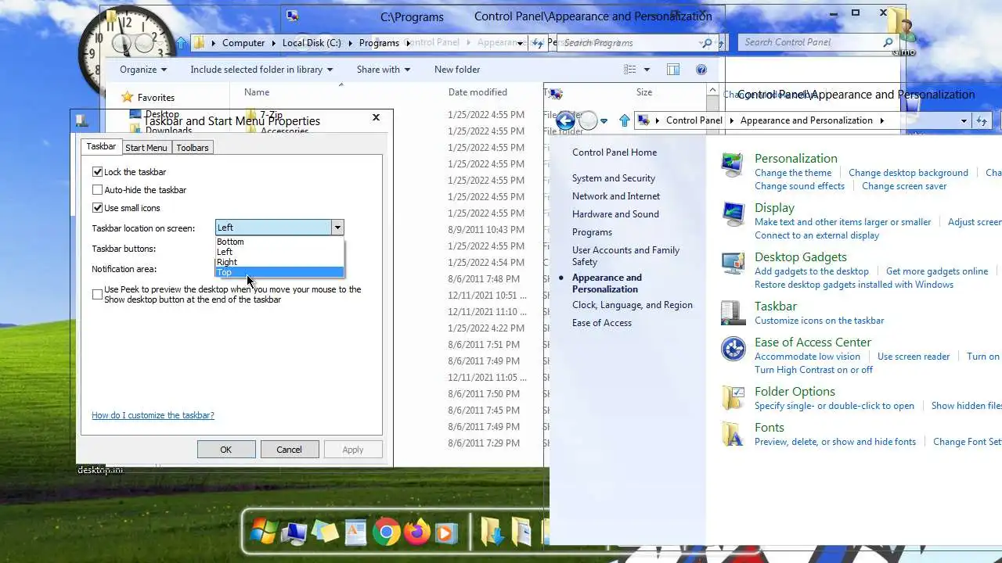This screenshot has height=563, width=1002.
Task: Click the Folder Options icon
Action: [733, 398]
